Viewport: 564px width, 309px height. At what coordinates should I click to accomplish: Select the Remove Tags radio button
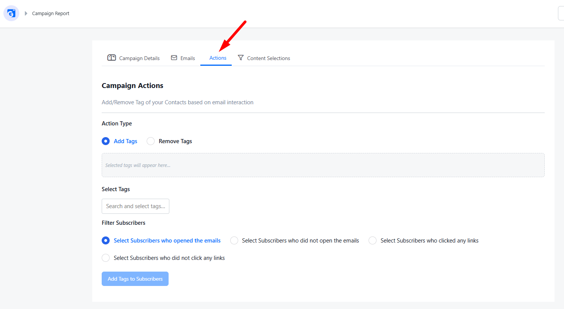[x=150, y=141]
